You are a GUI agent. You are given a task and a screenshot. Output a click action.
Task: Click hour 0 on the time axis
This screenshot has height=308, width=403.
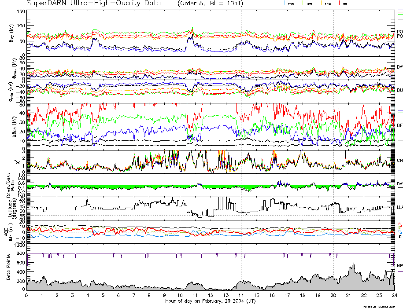point(27,296)
